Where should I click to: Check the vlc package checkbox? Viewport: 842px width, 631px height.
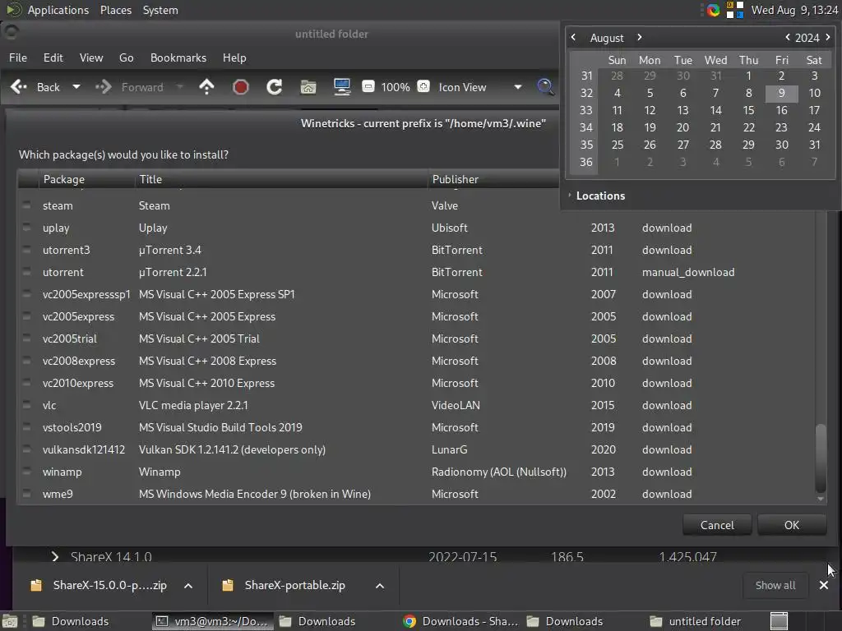tap(26, 405)
